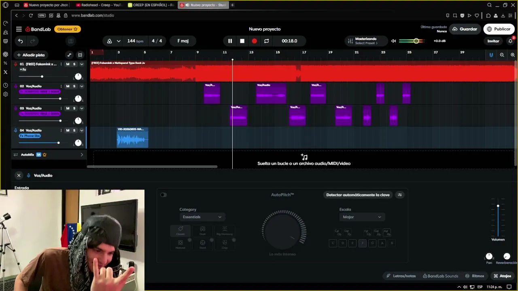This screenshot has height=291, width=518.
Task: Undo the last action in the studio
Action: [20, 41]
